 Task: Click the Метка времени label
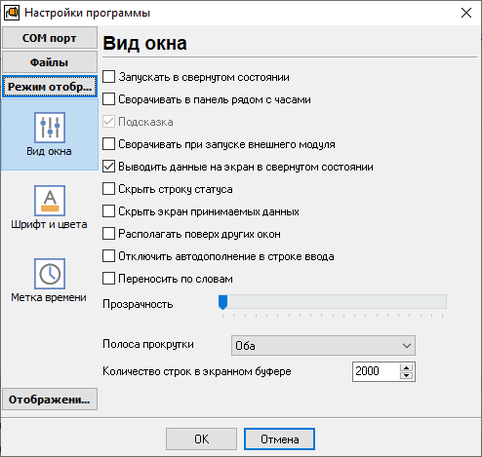click(x=49, y=297)
